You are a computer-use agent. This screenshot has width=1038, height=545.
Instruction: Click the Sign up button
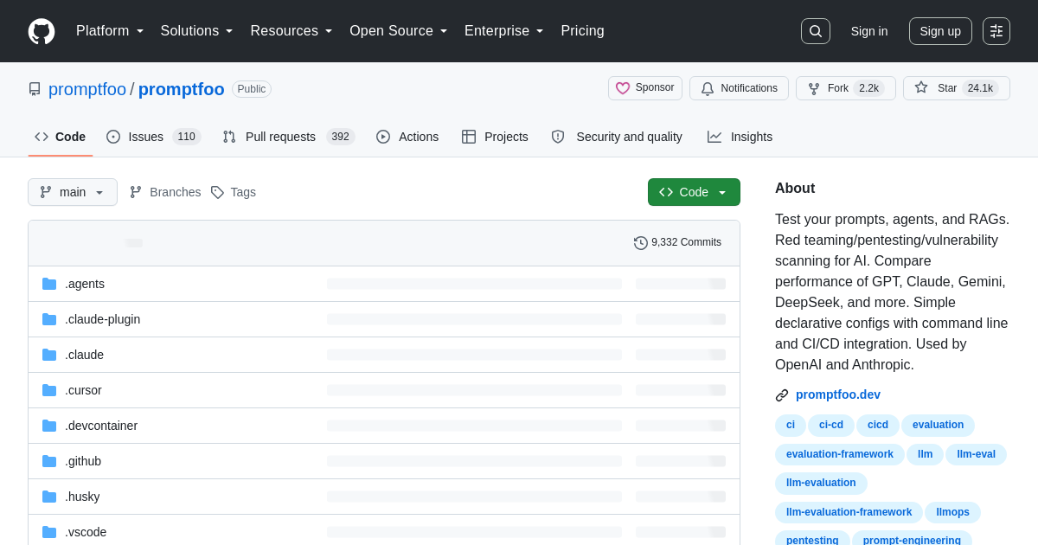940,31
